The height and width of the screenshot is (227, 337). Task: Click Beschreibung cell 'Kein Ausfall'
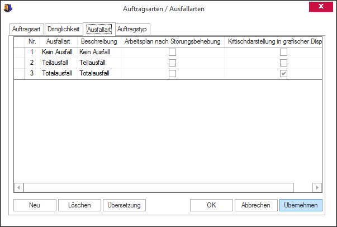(99, 52)
